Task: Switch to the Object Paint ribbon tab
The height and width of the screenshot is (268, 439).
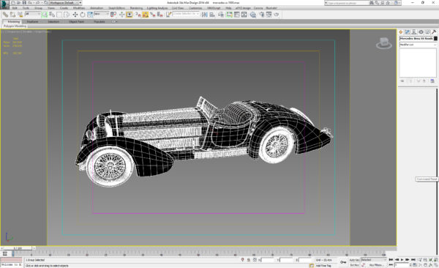Action: pyautogui.click(x=76, y=21)
